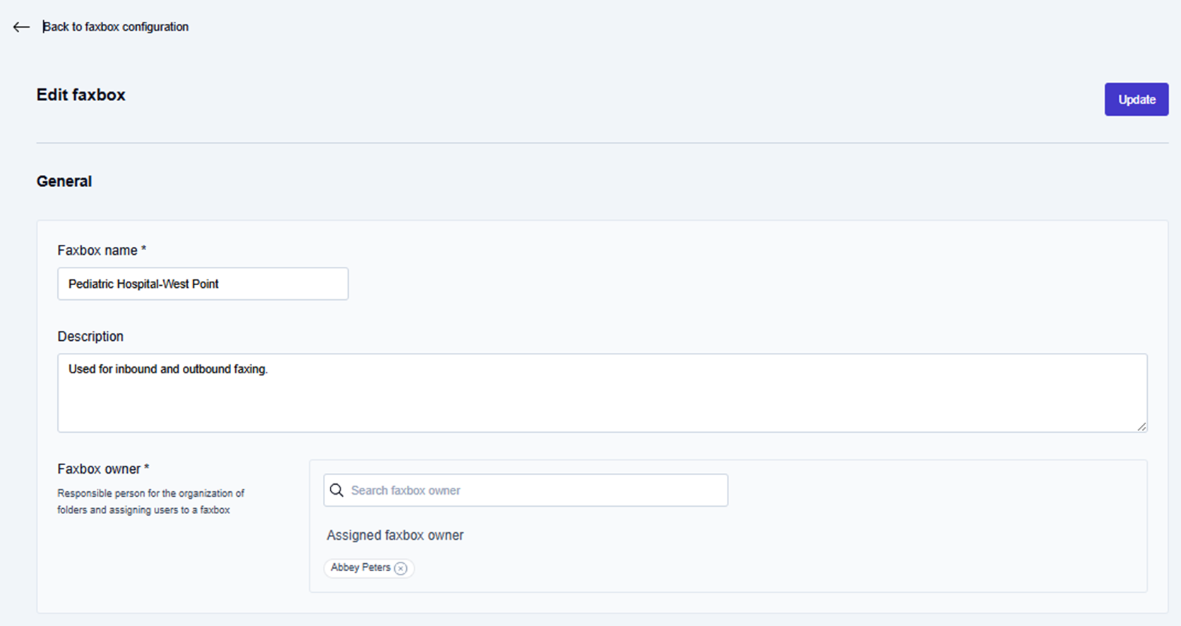Click the back arrow icon
1181x626 pixels.
(x=21, y=28)
